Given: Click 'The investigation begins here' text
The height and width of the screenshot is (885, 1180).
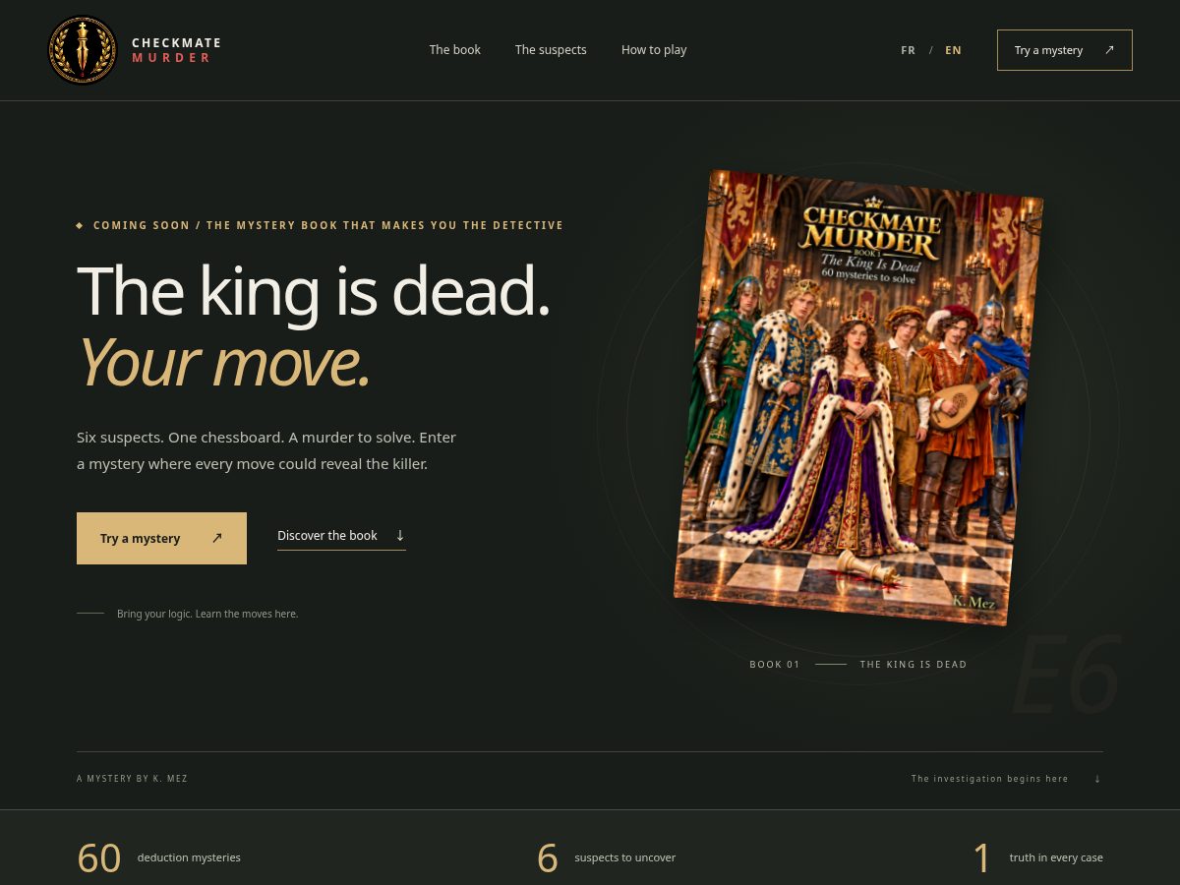Looking at the screenshot, I should tap(989, 779).
